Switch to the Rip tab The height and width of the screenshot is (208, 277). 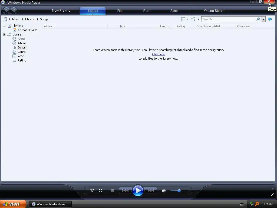pos(120,11)
